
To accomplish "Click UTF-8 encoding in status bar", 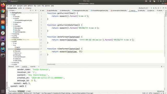I will point(150,93).
